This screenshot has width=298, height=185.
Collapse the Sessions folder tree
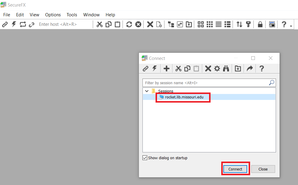click(x=147, y=91)
